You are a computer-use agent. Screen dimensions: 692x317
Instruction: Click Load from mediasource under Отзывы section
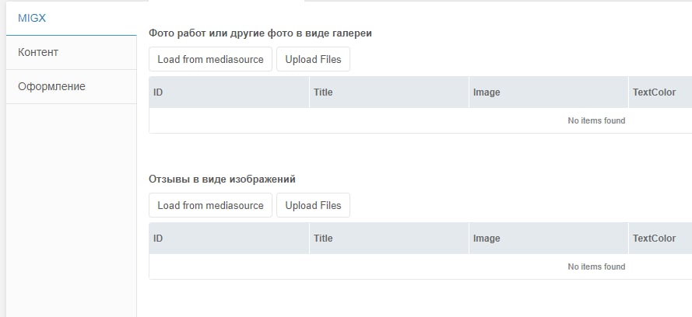[210, 205]
